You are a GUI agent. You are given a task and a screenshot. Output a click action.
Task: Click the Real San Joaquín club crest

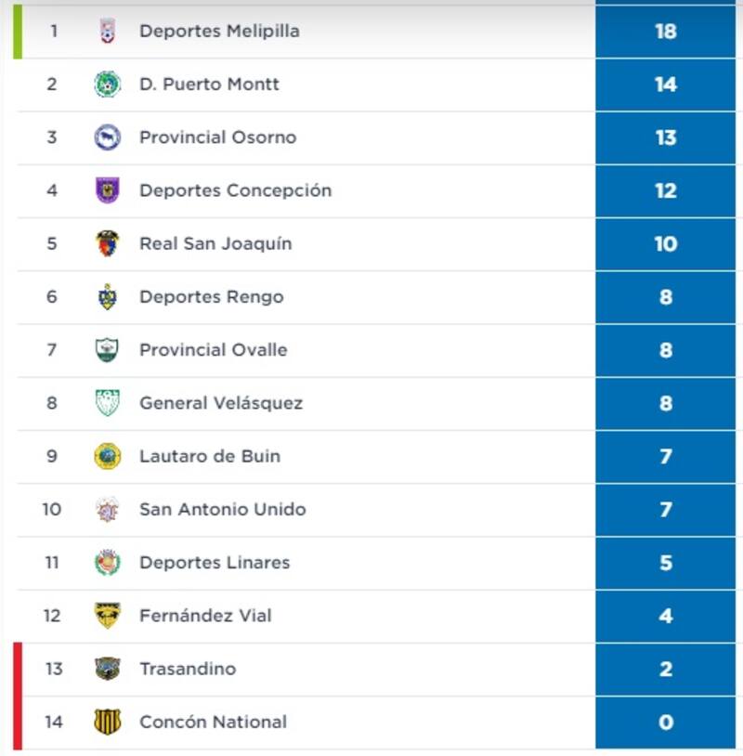pos(108,243)
